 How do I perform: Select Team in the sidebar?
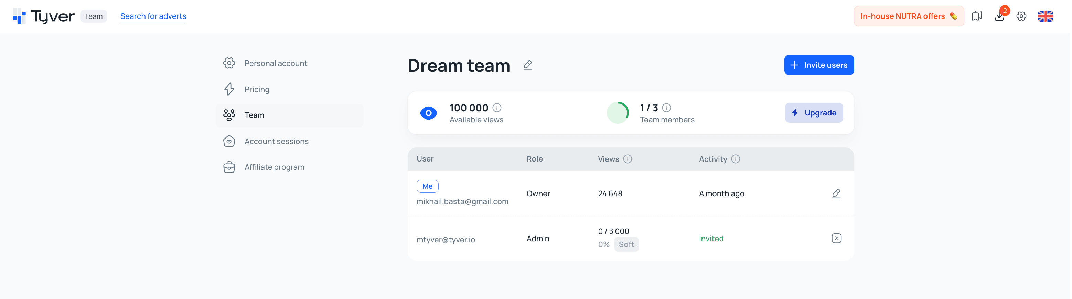(289, 115)
